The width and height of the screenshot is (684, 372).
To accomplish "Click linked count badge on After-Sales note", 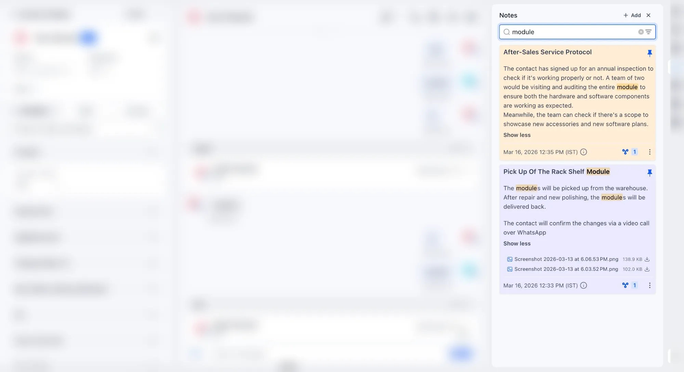I will [634, 152].
